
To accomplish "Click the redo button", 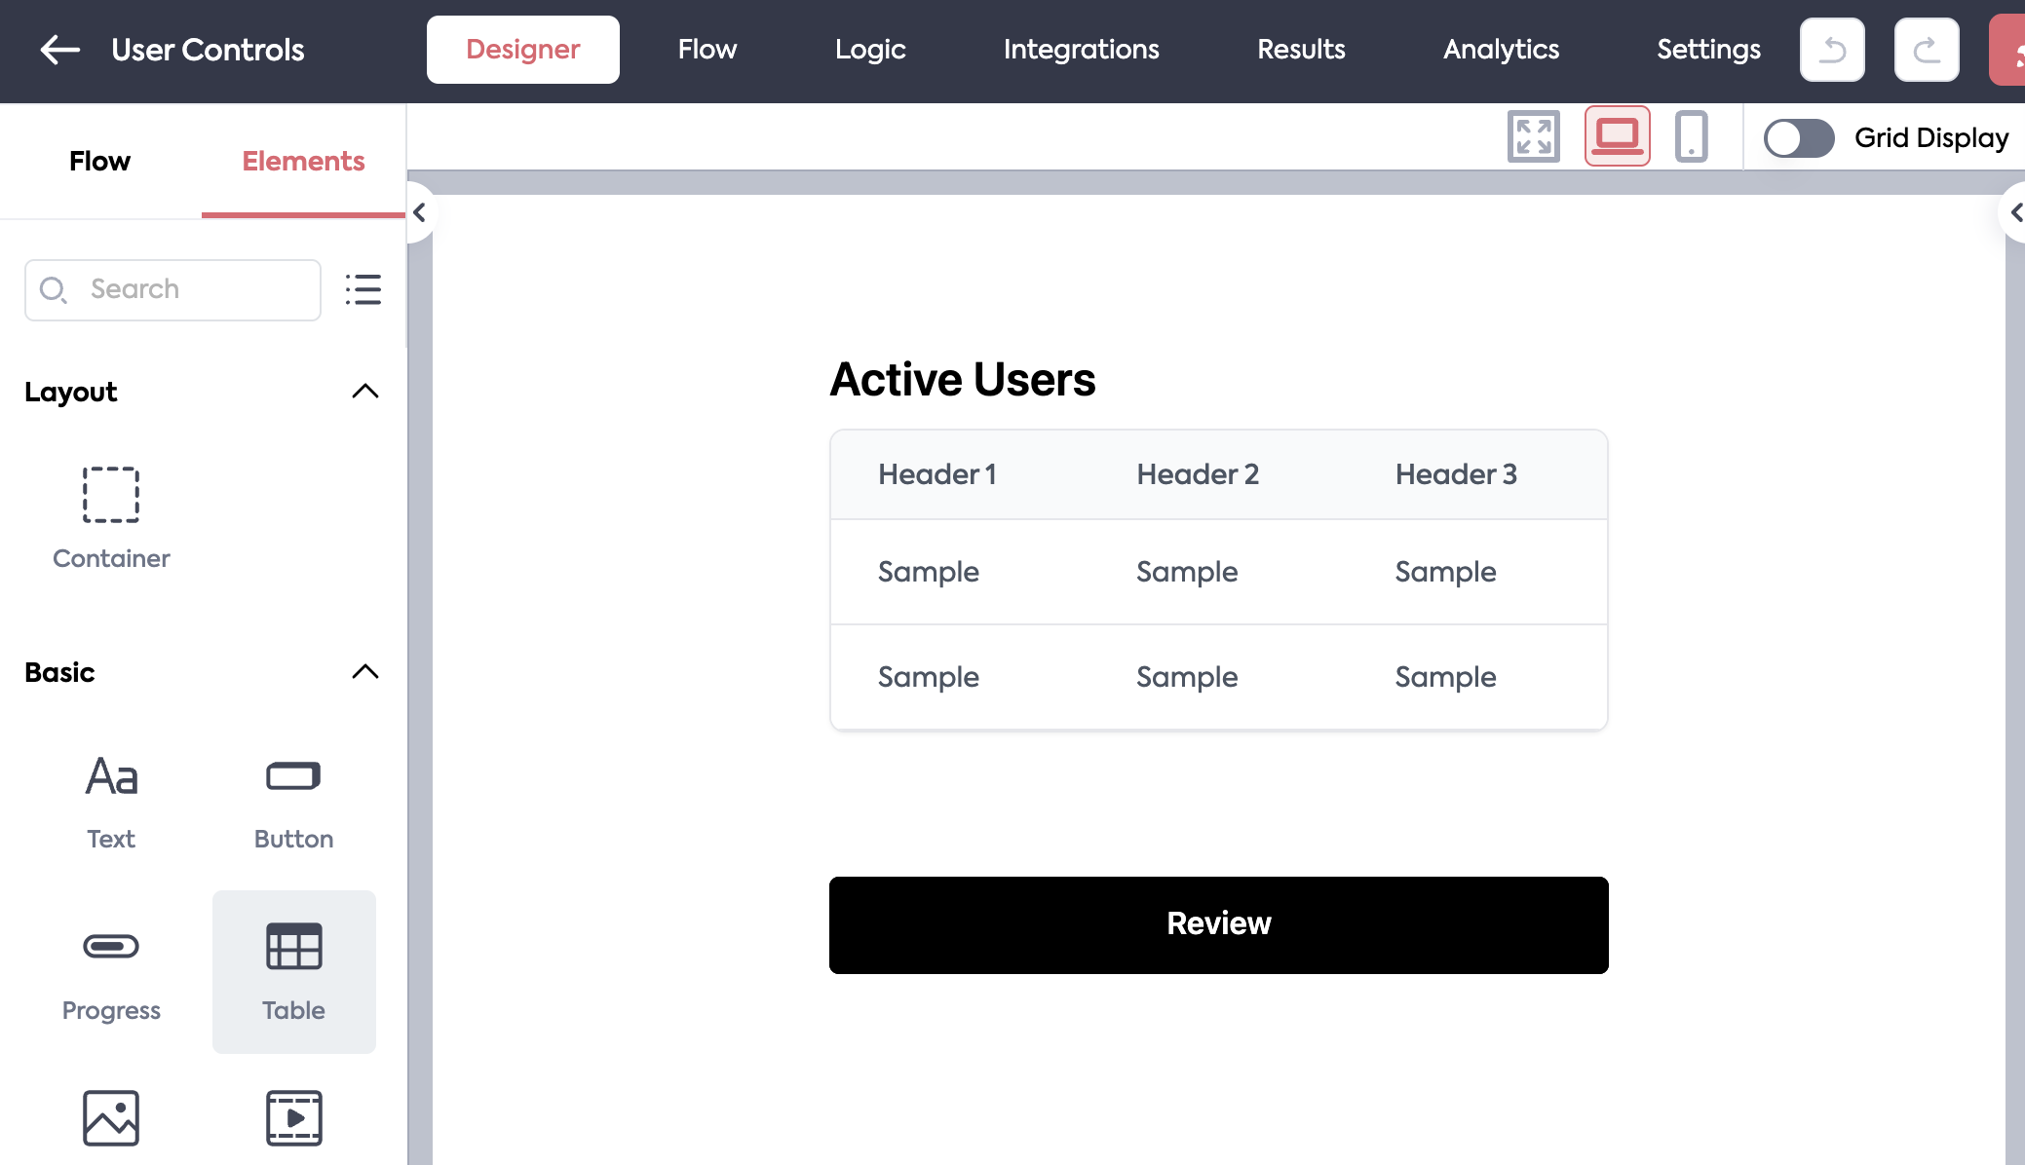I will click(1926, 50).
